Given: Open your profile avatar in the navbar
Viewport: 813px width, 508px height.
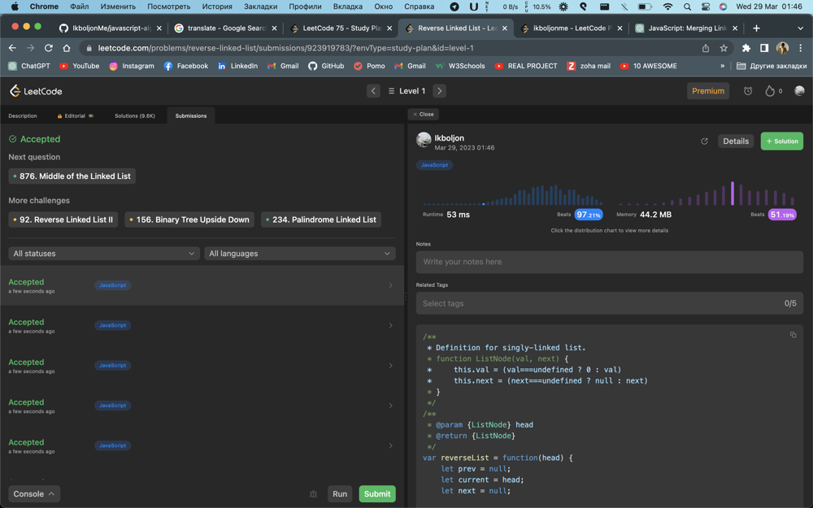Looking at the screenshot, I should pos(798,90).
